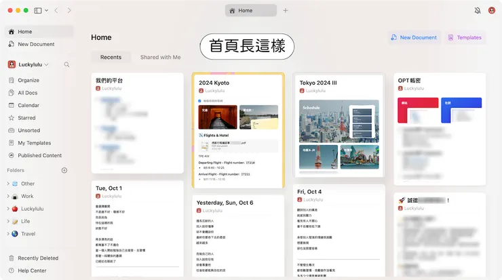The image size is (502, 280).
Task: Open sidebar layout dropdown arrow
Action: 46,11
